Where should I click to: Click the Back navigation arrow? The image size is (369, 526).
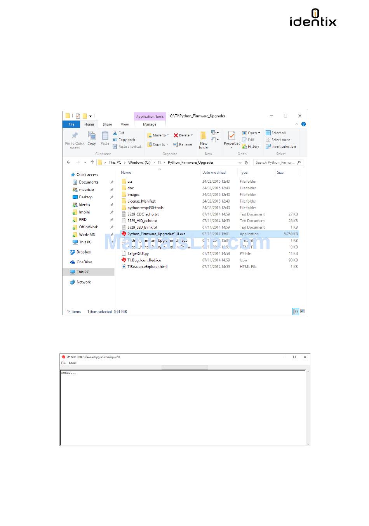[x=69, y=163]
